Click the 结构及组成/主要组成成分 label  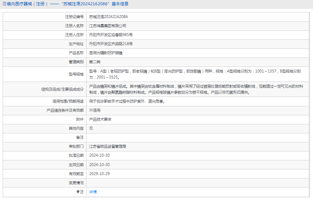62,89
